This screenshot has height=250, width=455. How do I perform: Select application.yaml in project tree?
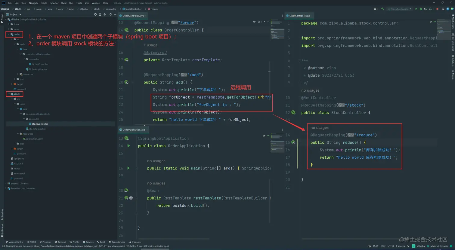34,139
